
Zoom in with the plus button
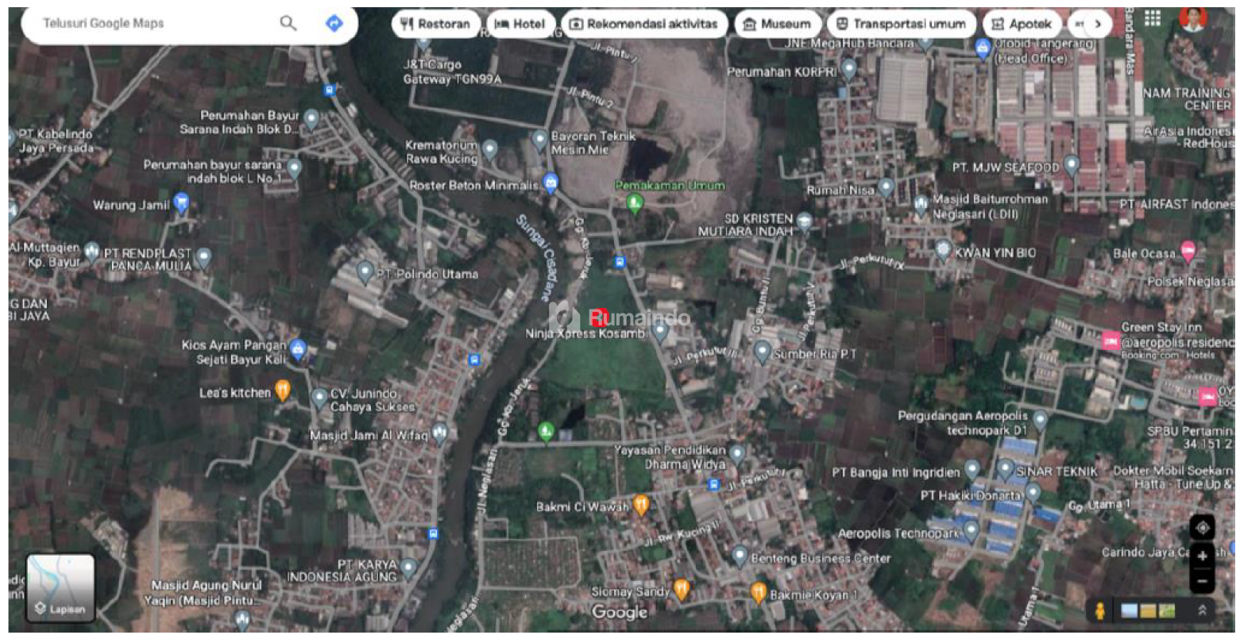[1202, 556]
